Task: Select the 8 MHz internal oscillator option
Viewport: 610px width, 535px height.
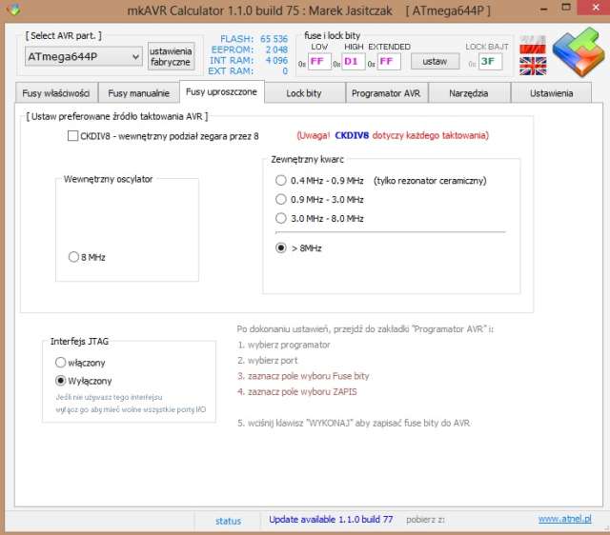Action: (74, 257)
